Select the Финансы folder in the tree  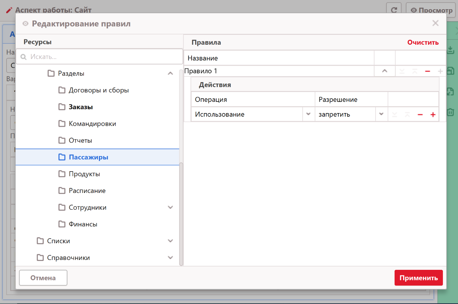coord(83,224)
